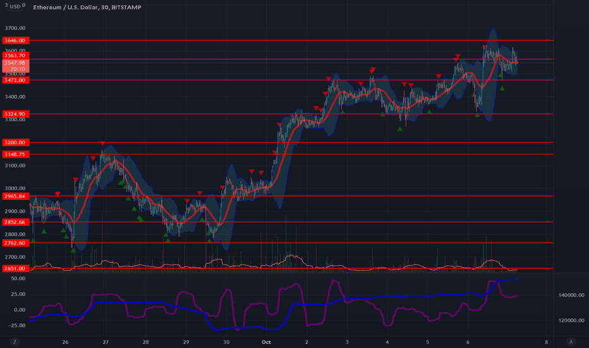
Task: Select the 3646.00 horizontal line price label
Action: click(x=15, y=40)
